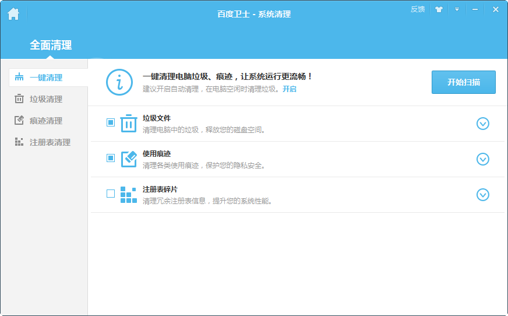Click the 反馈 feedback link
Image resolution: width=508 pixels, height=316 pixels.
418,9
